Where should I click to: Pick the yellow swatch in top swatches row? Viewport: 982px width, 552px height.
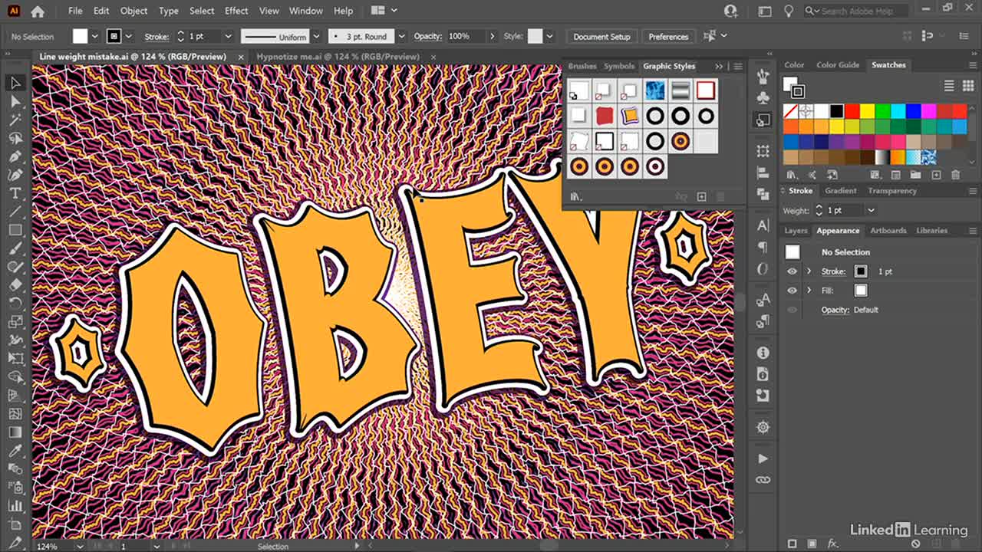pyautogui.click(x=867, y=111)
